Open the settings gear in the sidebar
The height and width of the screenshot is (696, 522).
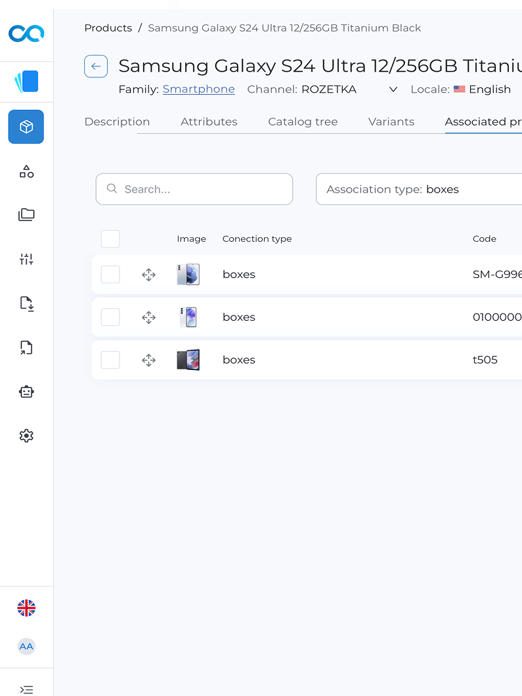(26, 436)
